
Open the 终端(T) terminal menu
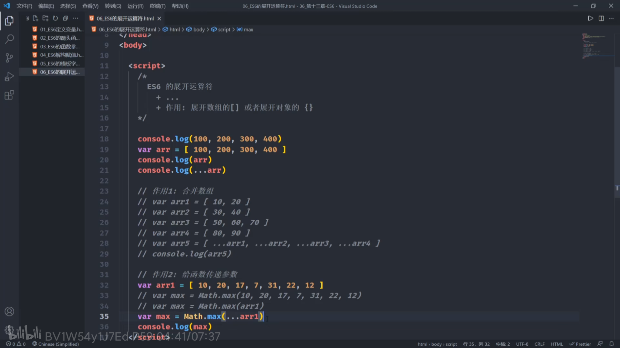[x=157, y=6]
